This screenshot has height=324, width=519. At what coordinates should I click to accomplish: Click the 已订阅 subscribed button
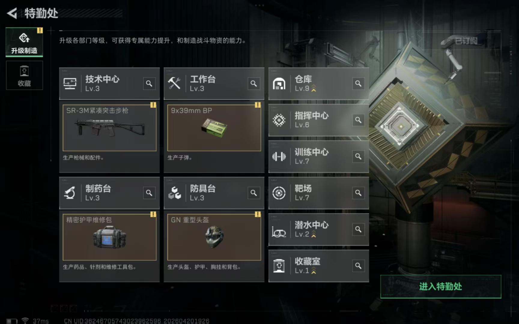(x=466, y=40)
